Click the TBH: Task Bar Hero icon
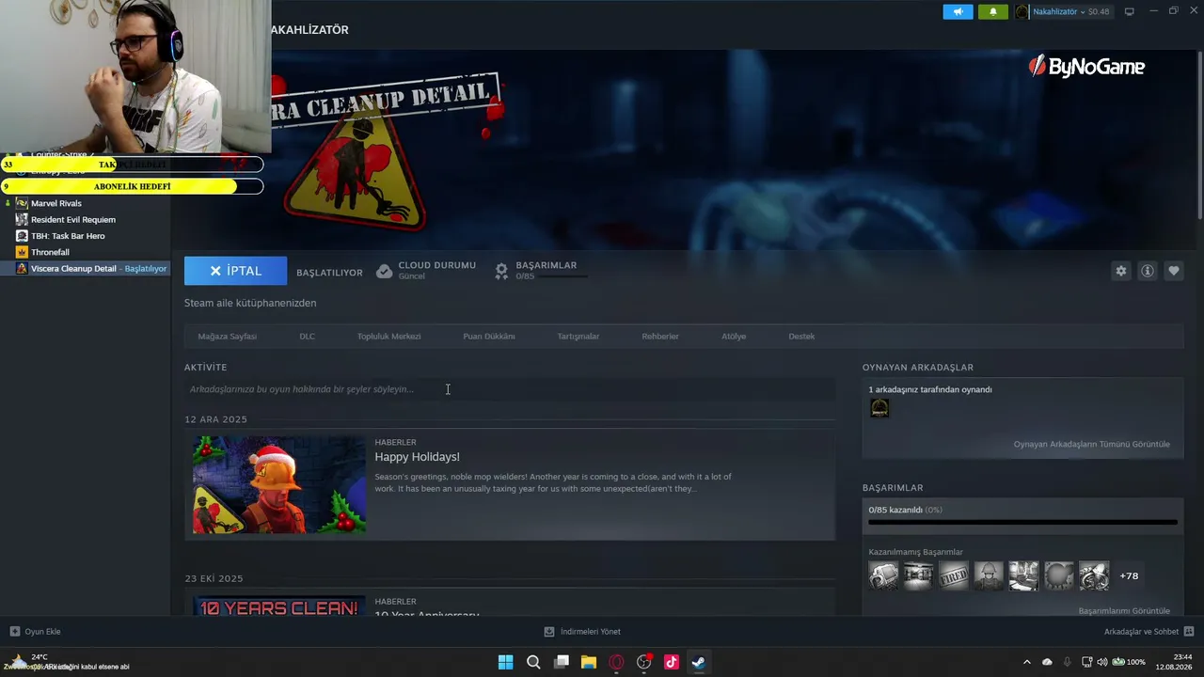 [x=22, y=236]
